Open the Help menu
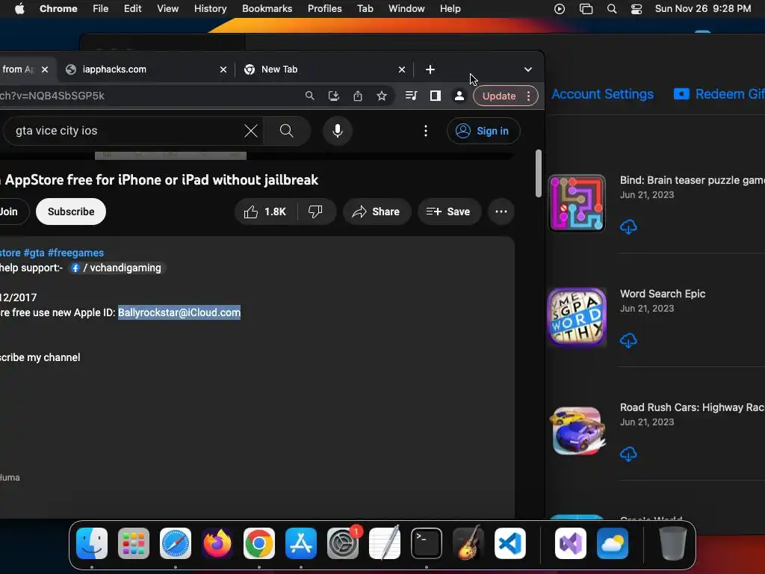 [450, 9]
